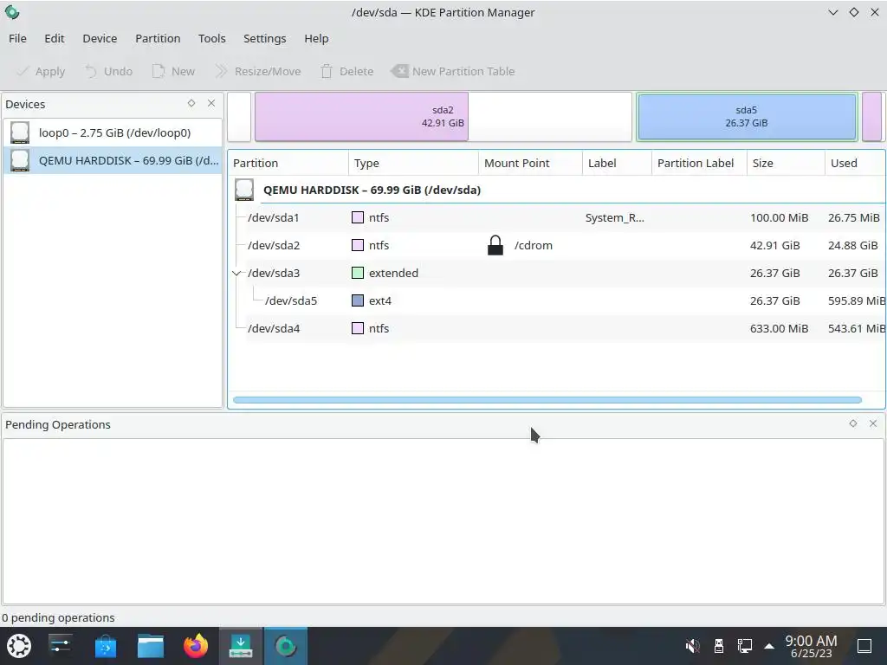Select loop0 device in Devices list
Screen dimensions: 887x665
[x=113, y=132]
